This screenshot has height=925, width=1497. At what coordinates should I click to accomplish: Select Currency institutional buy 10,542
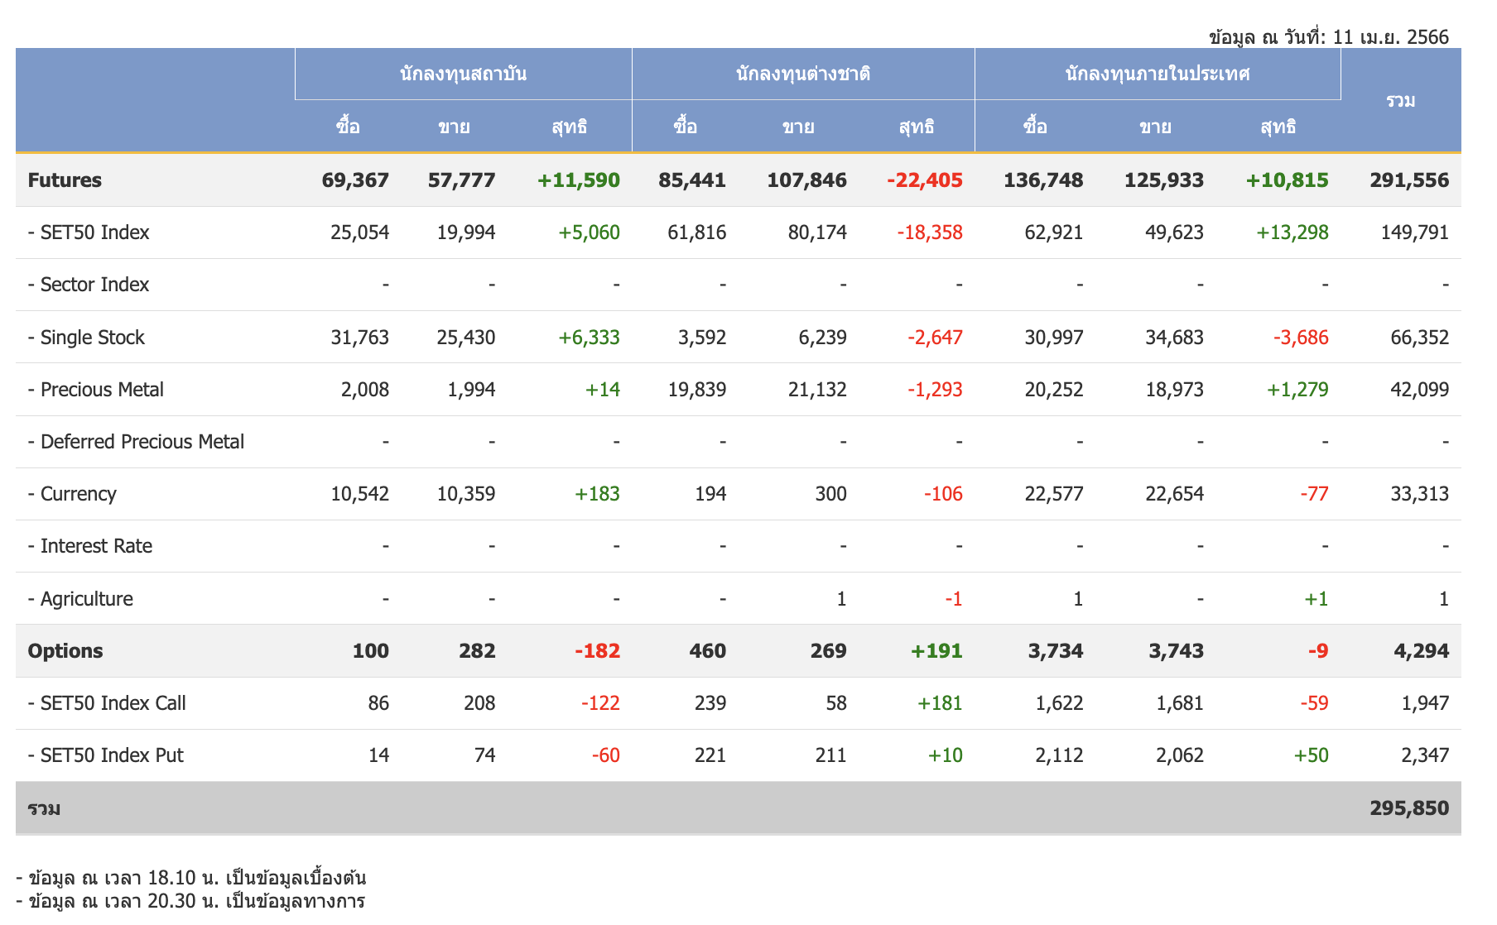360,494
